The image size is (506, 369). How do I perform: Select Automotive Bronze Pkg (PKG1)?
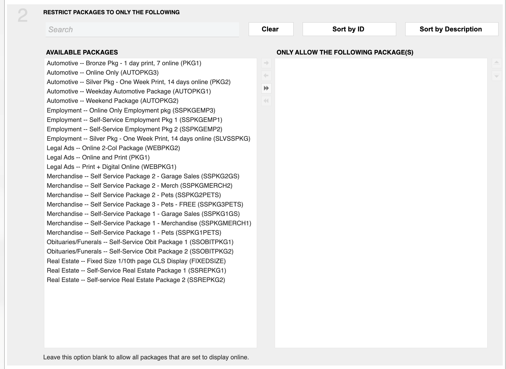[x=124, y=63]
